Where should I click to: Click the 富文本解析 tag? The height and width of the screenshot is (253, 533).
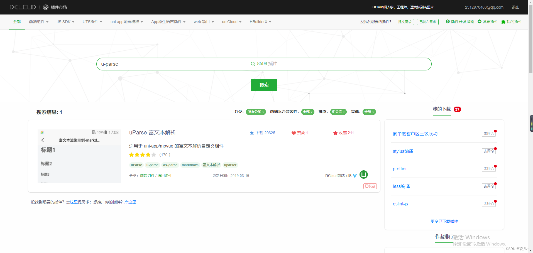tap(211, 165)
